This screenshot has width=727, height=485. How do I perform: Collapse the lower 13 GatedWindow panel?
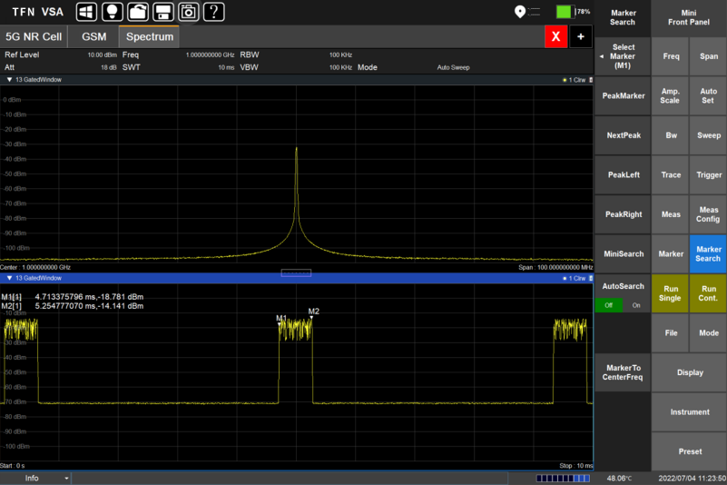8,278
